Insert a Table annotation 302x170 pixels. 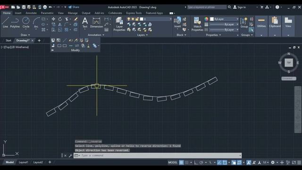coord(106,30)
